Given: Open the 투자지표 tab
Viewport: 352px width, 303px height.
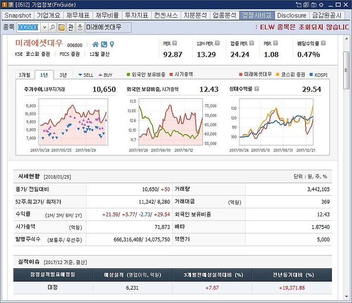Looking at the screenshot, I should click(136, 15).
